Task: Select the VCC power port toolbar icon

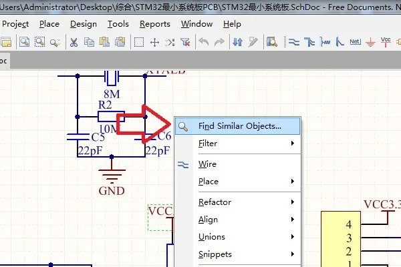Action: (386, 42)
